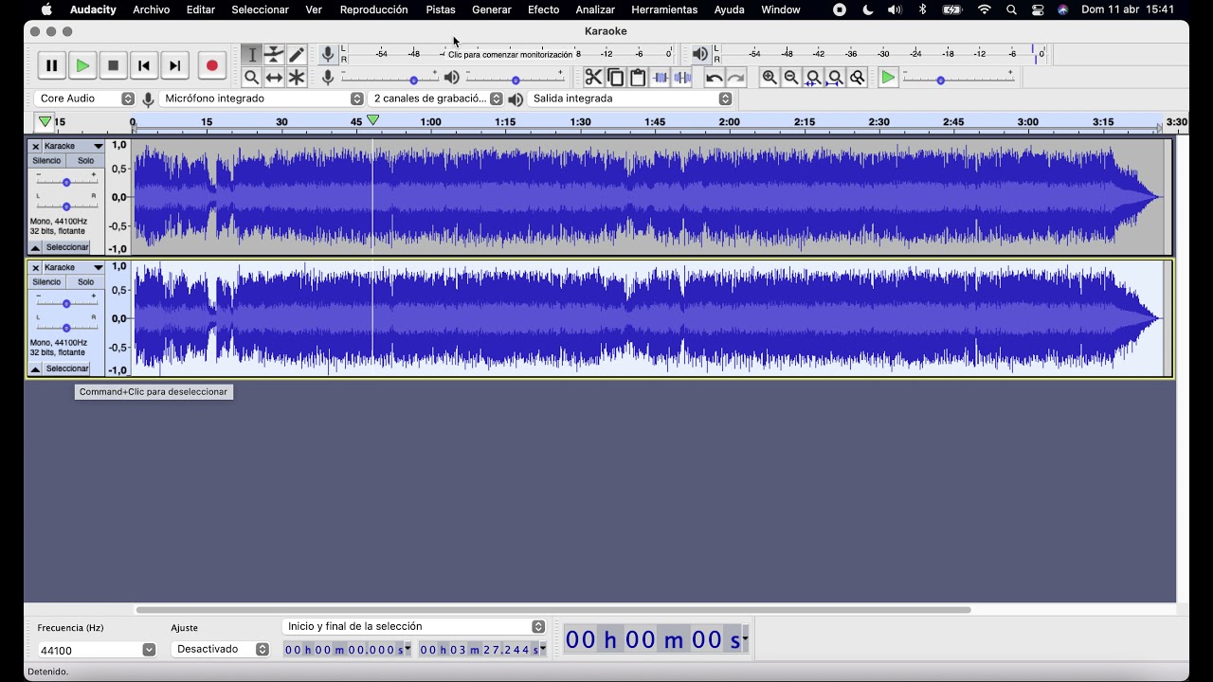Toggle Solo on first Karaoke track
The height and width of the screenshot is (682, 1213).
click(86, 161)
